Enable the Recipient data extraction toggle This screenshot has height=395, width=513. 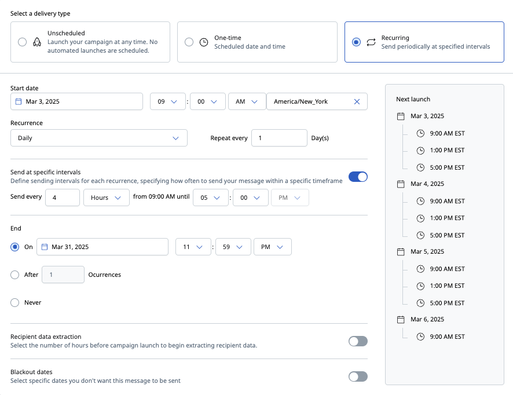pos(358,341)
